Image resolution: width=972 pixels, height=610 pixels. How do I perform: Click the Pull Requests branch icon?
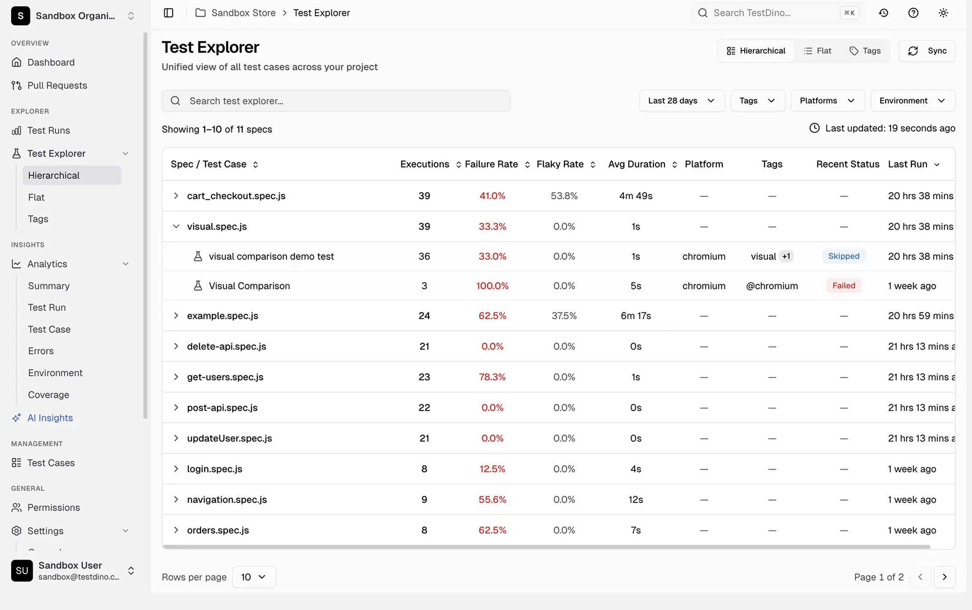(16, 85)
